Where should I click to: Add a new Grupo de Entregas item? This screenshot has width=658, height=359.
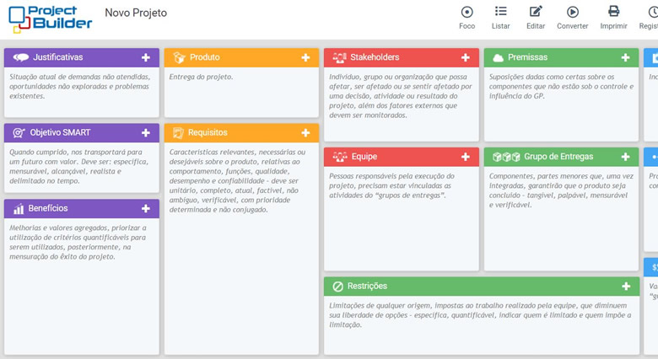tap(625, 157)
